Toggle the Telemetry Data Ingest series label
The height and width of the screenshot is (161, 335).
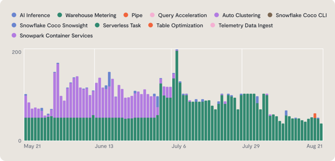coord(246,25)
